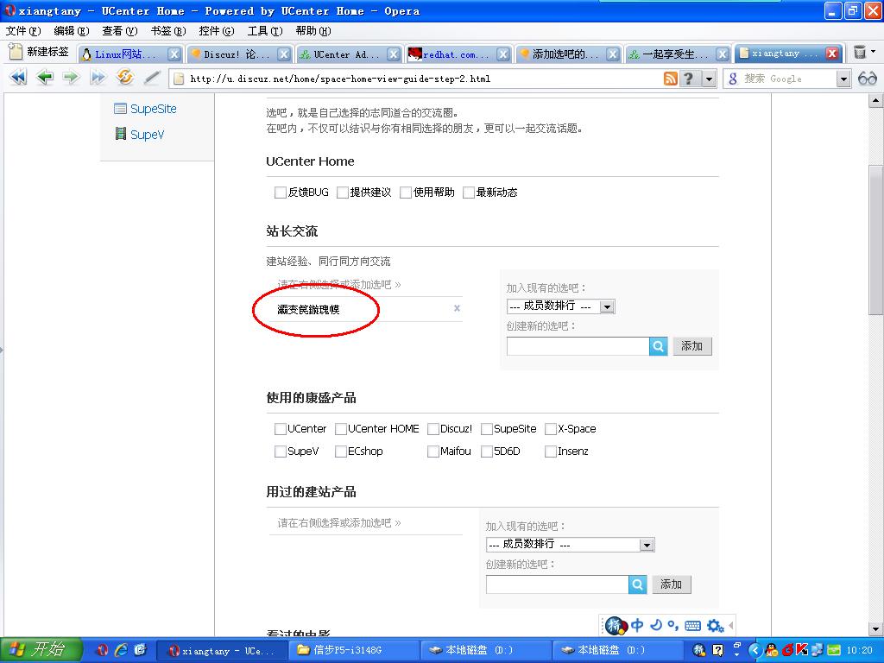
Task: Check the UCenter HOME checkbox
Action: tap(340, 429)
